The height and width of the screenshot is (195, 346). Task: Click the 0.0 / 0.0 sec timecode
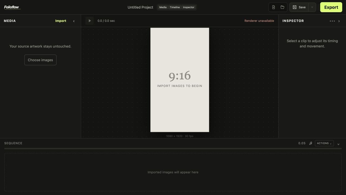(x=106, y=21)
